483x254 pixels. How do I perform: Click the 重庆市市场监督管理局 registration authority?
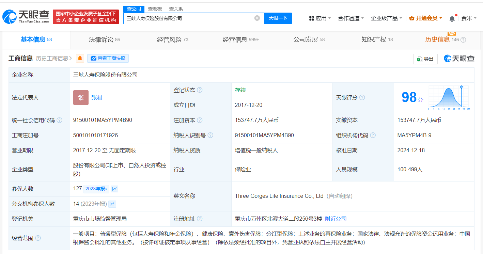[x=100, y=219]
